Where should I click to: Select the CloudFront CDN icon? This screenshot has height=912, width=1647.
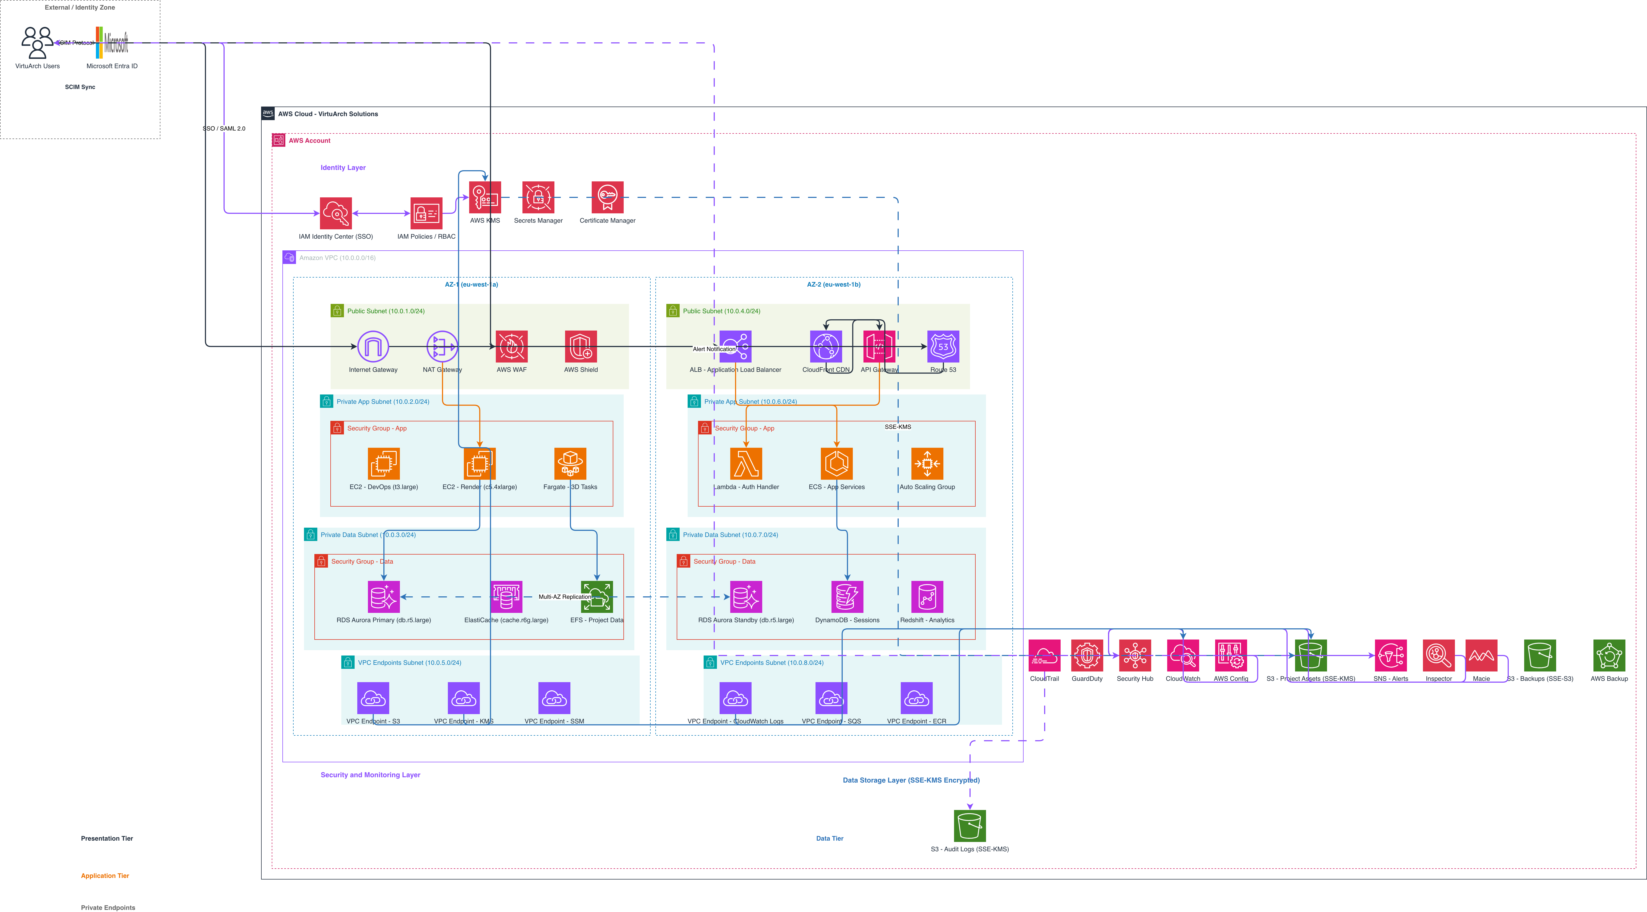click(826, 346)
